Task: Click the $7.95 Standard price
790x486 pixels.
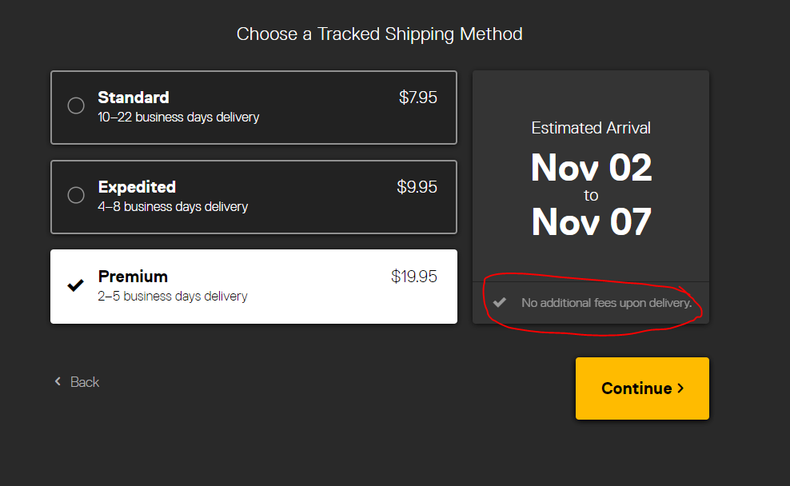Action: [418, 98]
